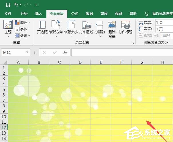Screen dimensions: 173x142
Task: Select column D header
Action: coord(80,62)
